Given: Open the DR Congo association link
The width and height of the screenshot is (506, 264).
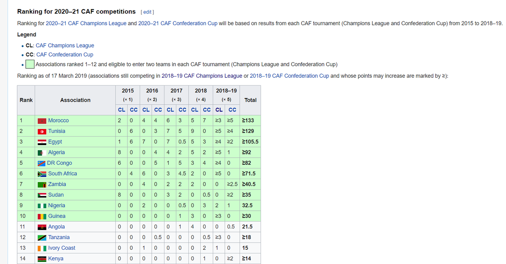Looking at the screenshot, I should click(x=60, y=163).
